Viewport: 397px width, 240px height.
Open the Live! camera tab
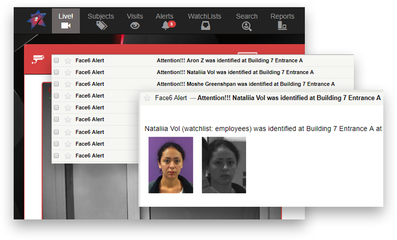pyautogui.click(x=66, y=21)
